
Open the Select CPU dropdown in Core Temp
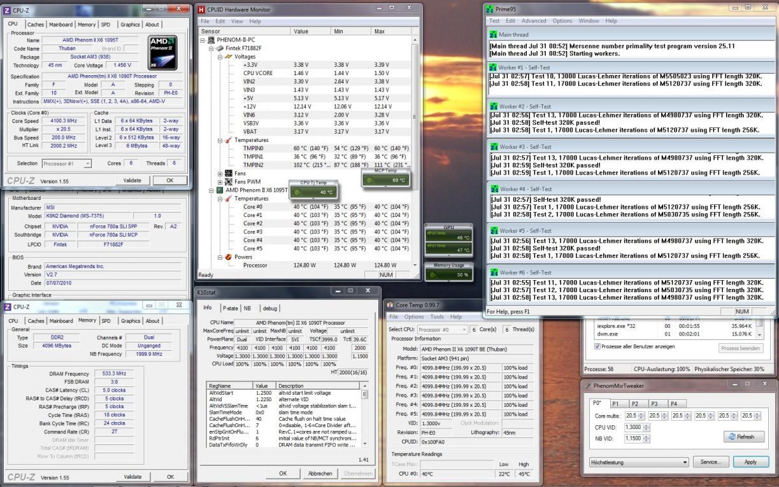click(464, 330)
